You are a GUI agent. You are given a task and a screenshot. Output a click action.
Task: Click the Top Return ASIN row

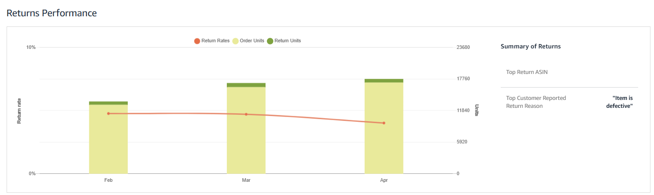point(527,72)
